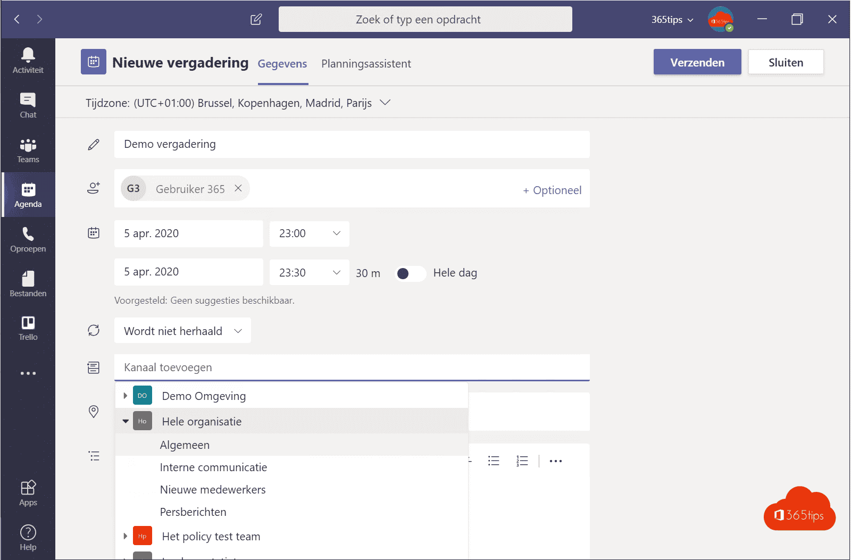Open the Trello app icon
The height and width of the screenshot is (560, 851).
point(28,328)
